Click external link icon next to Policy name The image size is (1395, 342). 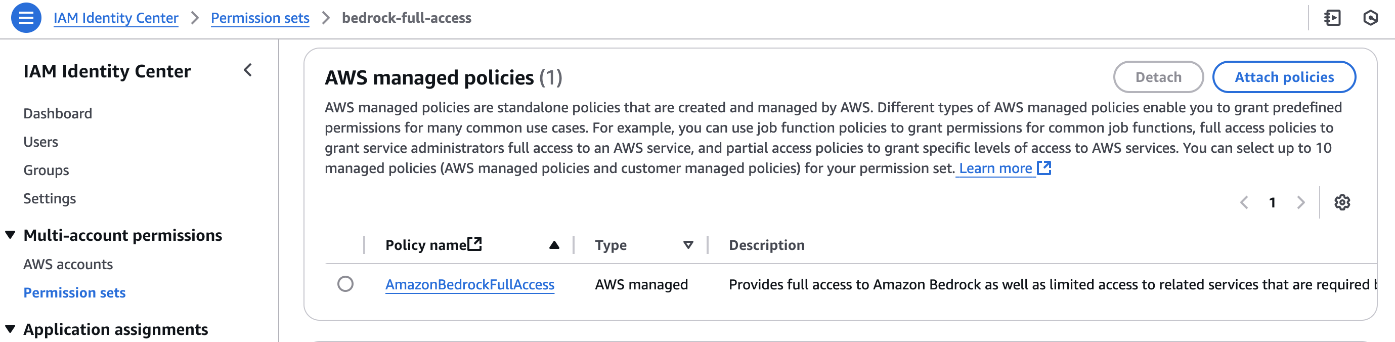[x=475, y=244]
